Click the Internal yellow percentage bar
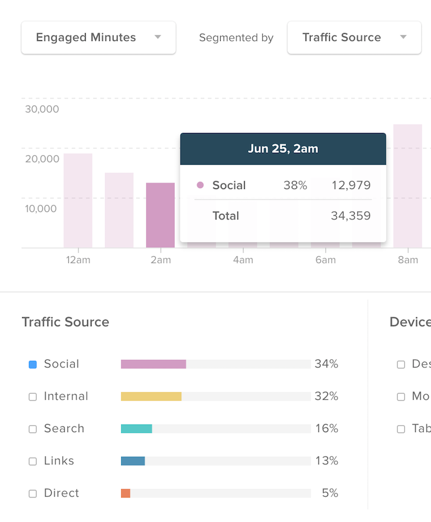431x522 pixels. tap(151, 397)
